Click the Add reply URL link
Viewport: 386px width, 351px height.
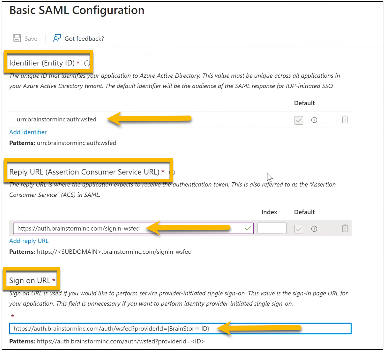pos(29,241)
